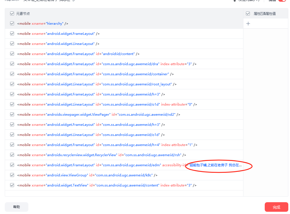Open the 帮助 help button
Screen dimensions: 290x214
17,207
